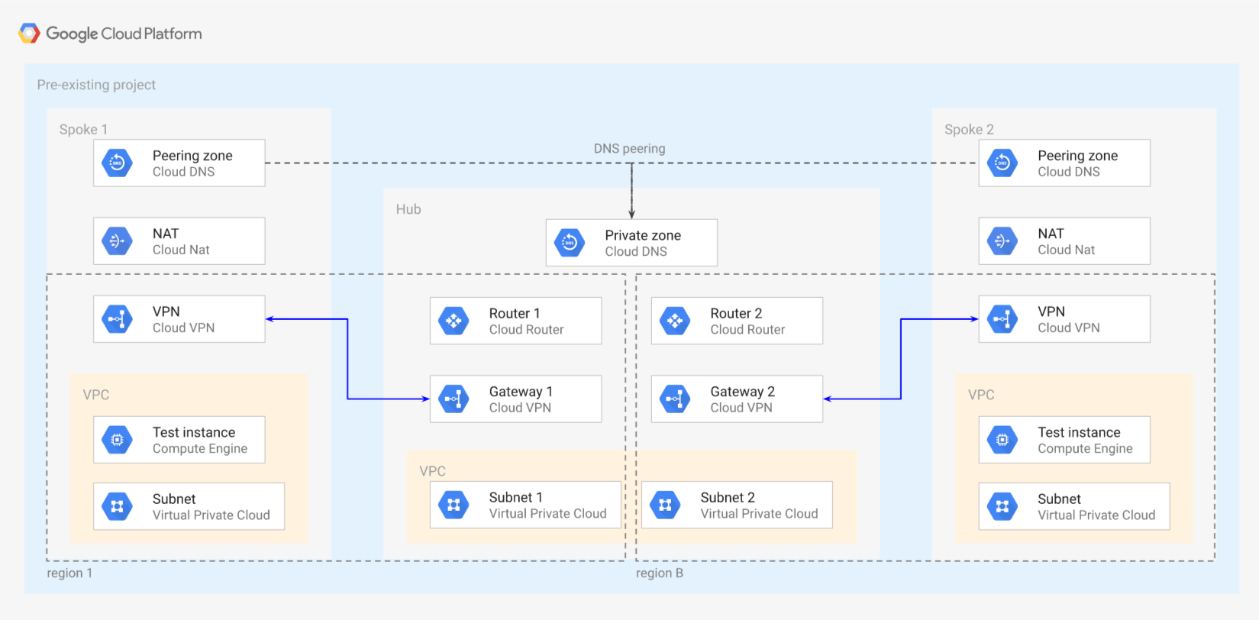Click the 'DNS peering' label

point(629,148)
